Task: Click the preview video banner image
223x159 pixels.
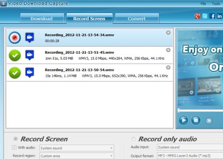Action: (x=200, y=68)
